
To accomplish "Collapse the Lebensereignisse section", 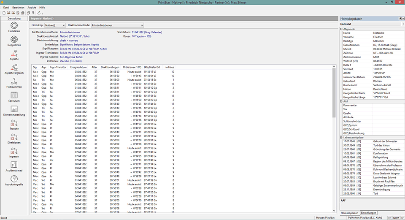I will (x=341, y=138).
